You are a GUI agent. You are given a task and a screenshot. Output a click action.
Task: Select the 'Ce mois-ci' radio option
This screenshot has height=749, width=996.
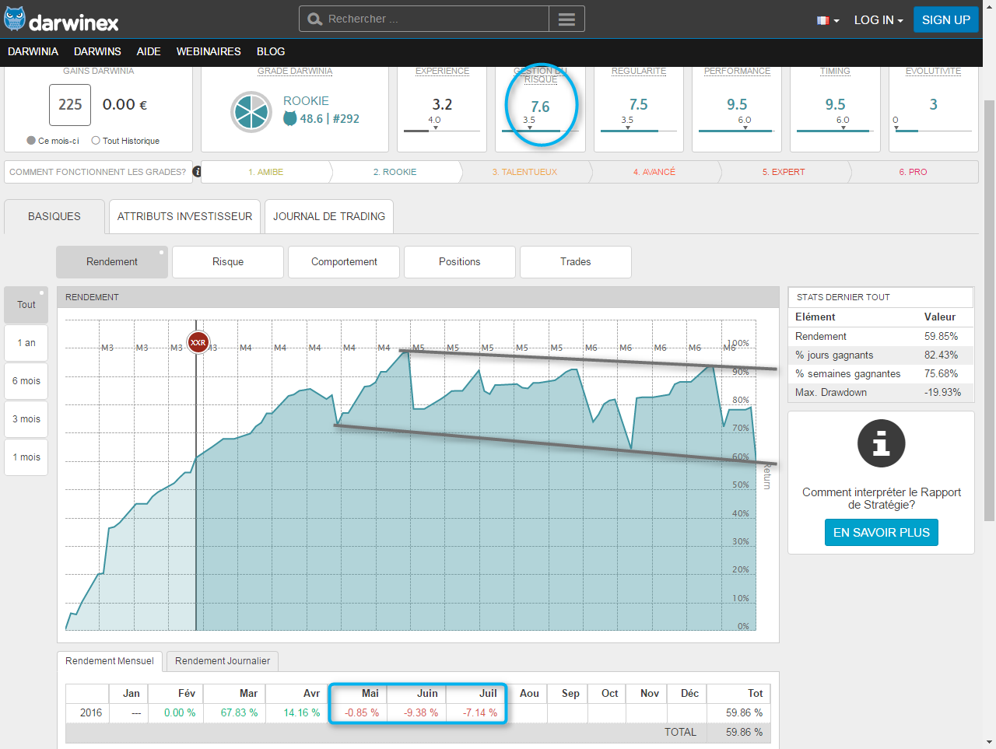[x=31, y=141]
